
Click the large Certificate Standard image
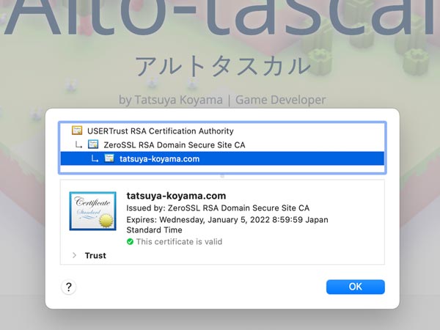tap(92, 211)
